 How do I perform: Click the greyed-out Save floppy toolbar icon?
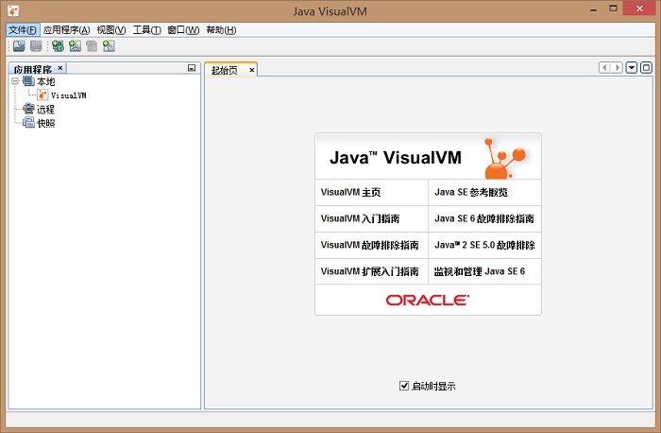click(x=36, y=46)
